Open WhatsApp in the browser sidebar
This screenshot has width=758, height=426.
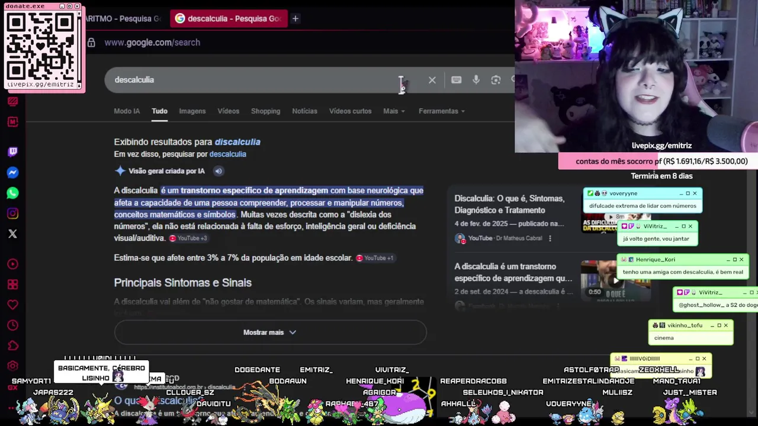pyautogui.click(x=12, y=193)
